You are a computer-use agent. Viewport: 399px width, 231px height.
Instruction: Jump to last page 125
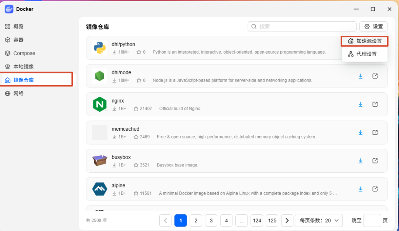pyautogui.click(x=272, y=220)
